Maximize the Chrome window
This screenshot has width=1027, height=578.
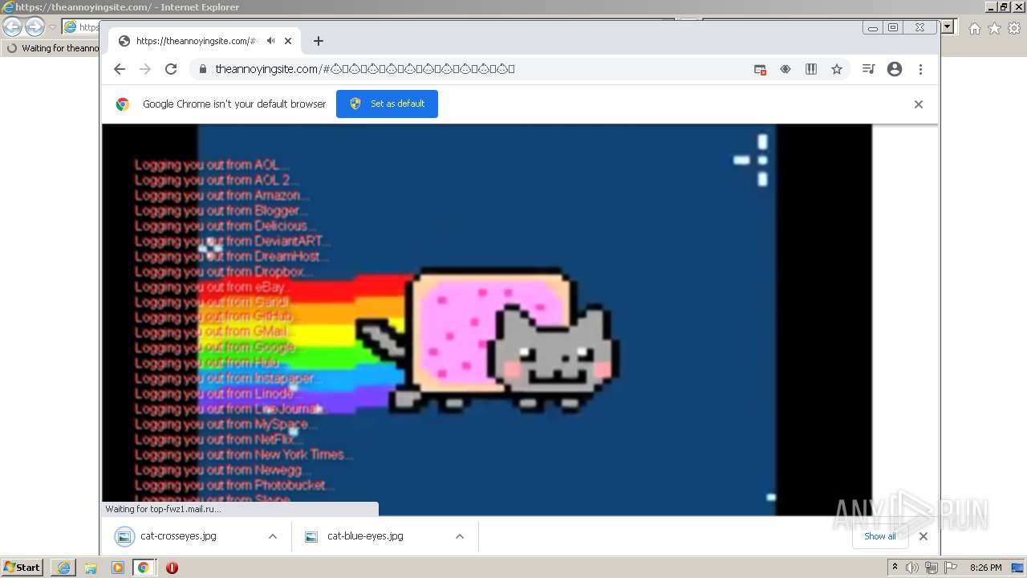(892, 27)
